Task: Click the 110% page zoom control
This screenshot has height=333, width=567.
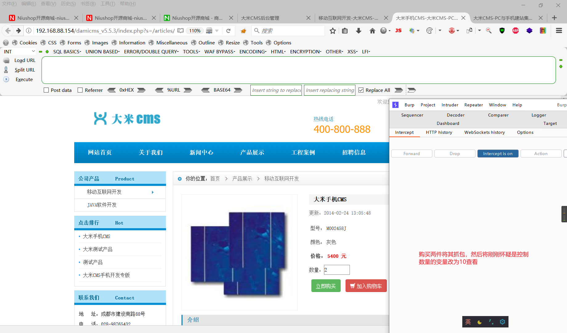Action: click(x=195, y=31)
